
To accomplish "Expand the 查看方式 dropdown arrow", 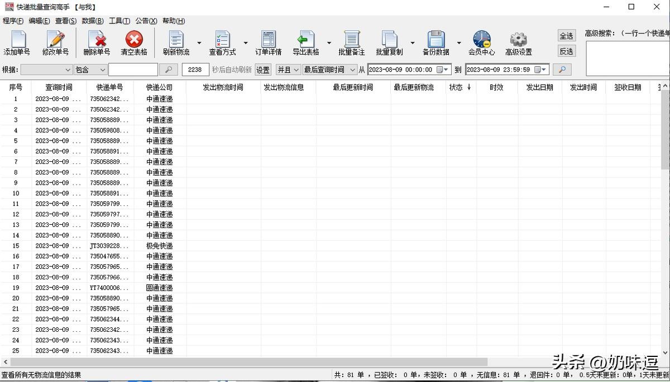I will click(246, 43).
